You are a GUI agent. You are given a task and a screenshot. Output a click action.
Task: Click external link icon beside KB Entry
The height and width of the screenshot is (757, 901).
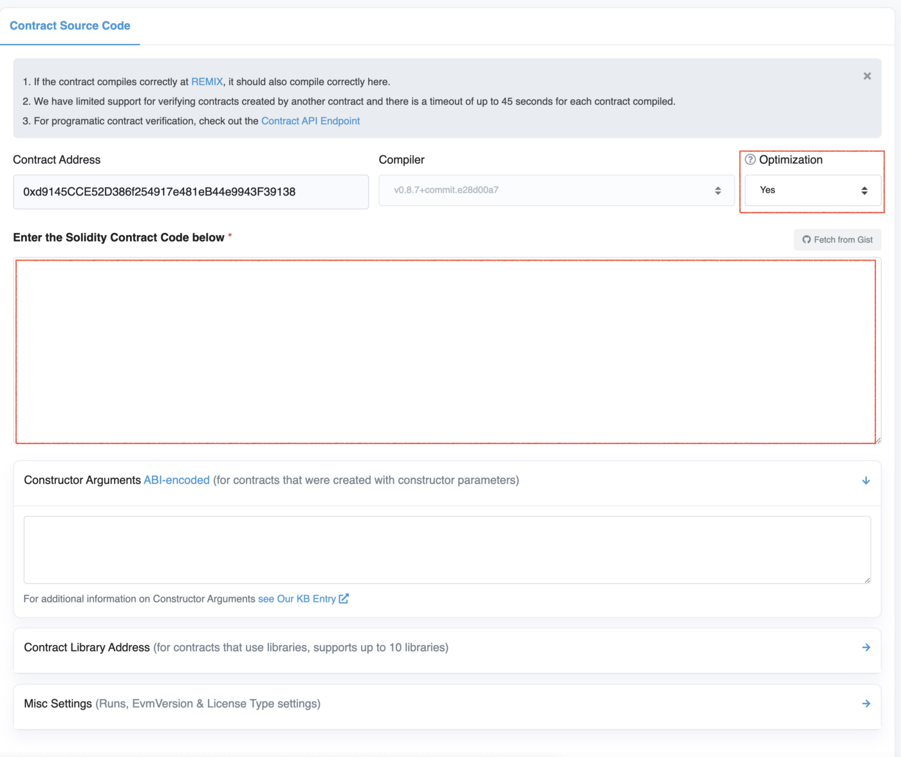click(x=344, y=599)
